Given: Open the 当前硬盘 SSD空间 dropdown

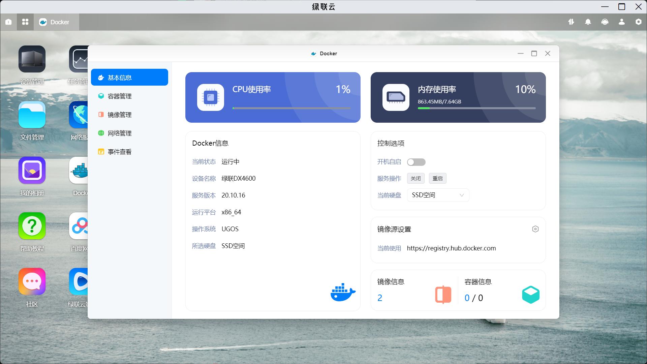Looking at the screenshot, I should (x=437, y=195).
